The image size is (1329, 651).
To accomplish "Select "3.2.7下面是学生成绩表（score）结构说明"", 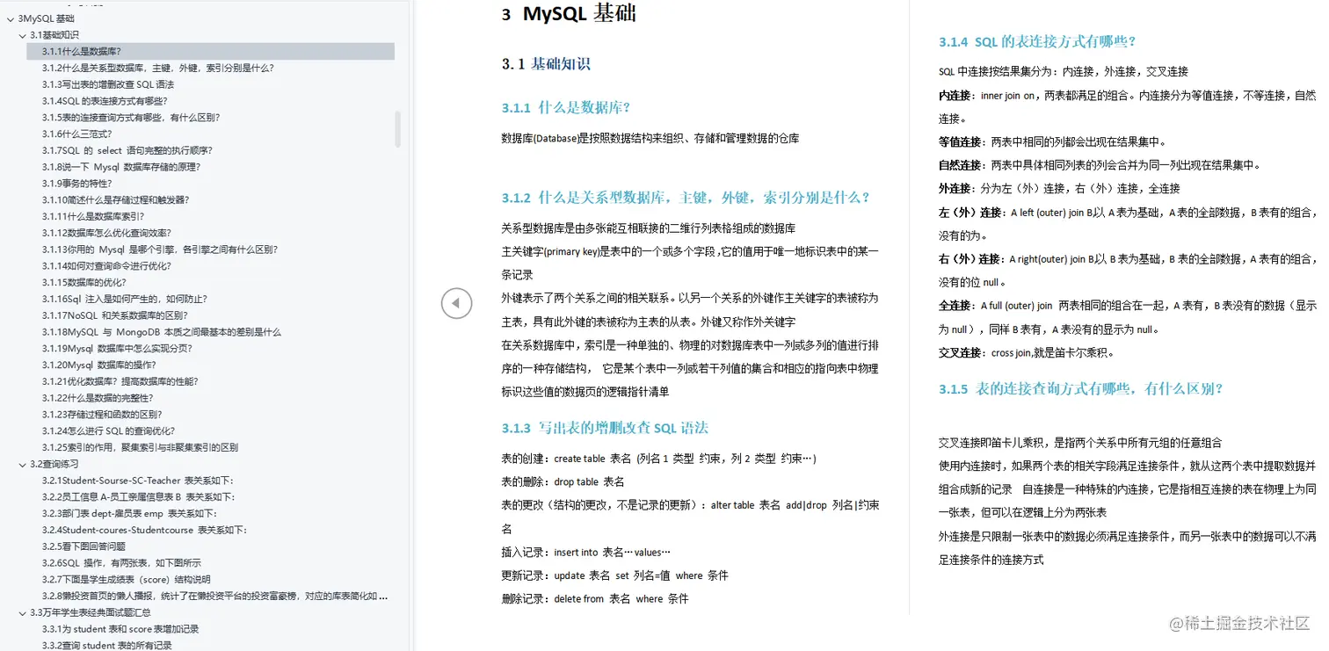I will point(127,579).
